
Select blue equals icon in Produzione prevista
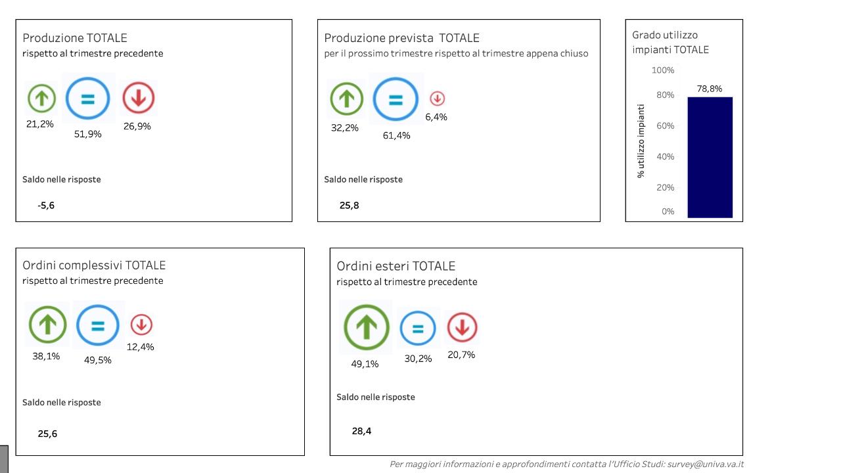pyautogui.click(x=396, y=100)
